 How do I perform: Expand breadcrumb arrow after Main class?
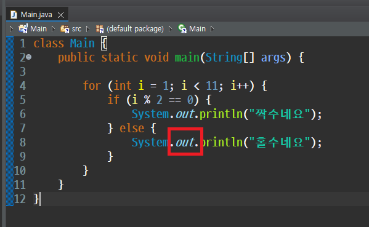212,29
